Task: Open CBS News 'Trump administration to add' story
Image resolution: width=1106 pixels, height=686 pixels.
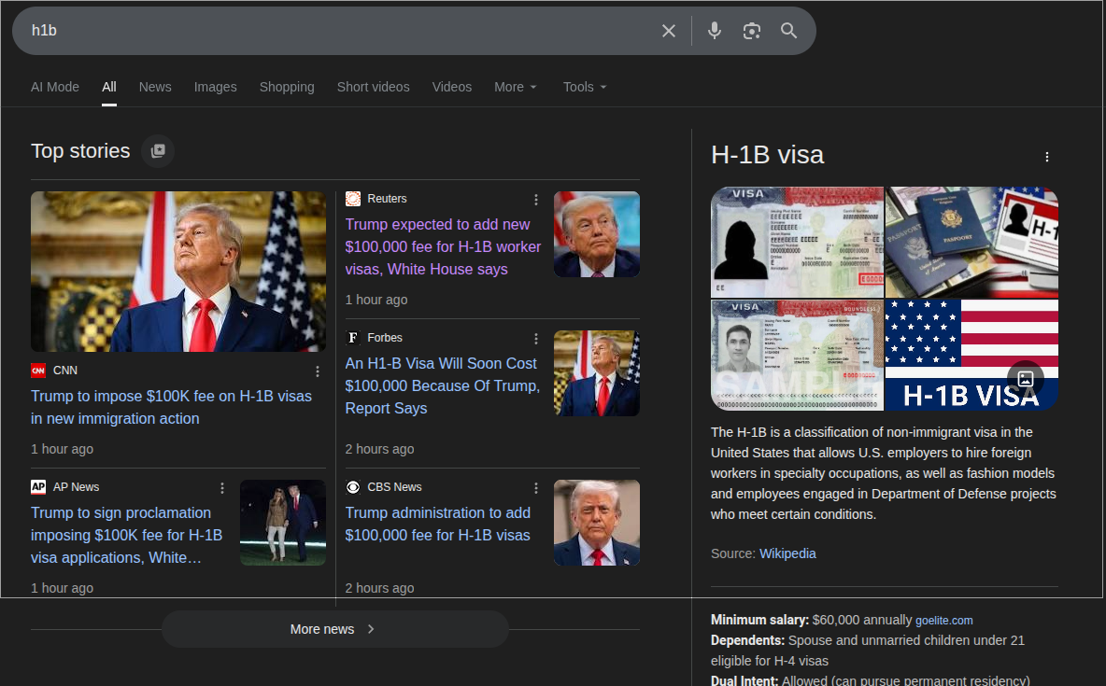Action: tap(438, 524)
